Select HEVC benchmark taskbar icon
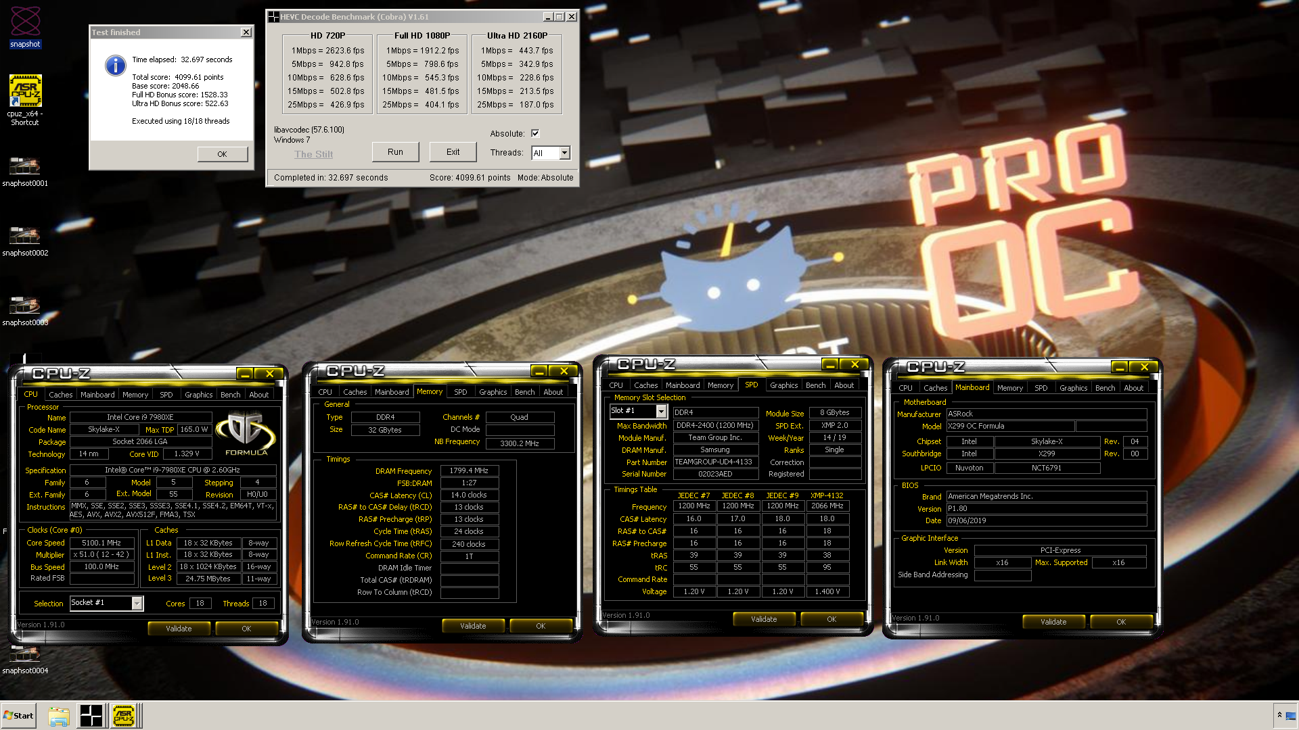 coord(91,716)
